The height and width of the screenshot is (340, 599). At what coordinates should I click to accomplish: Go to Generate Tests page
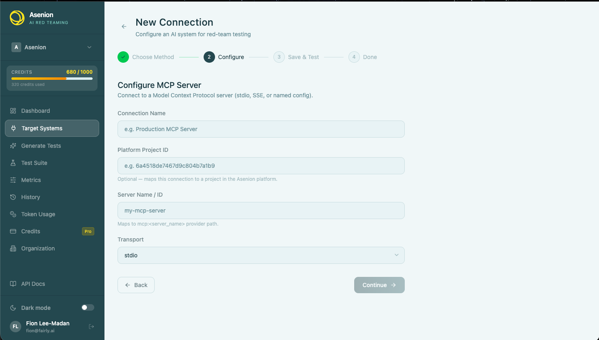52,146
